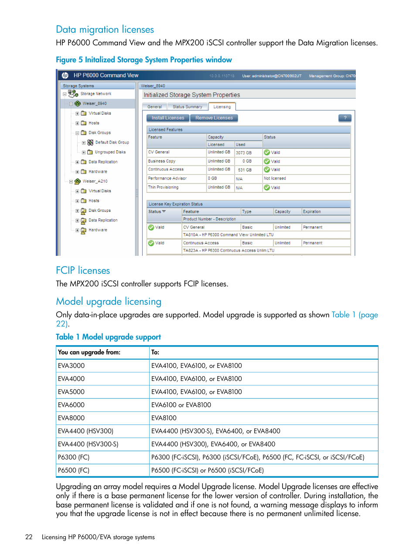Click the Hosts folder icon under Weiser_A210

click(x=84, y=201)
